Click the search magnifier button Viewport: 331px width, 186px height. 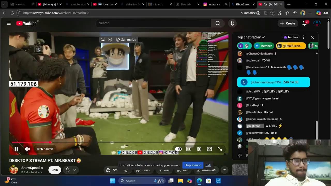point(218,23)
